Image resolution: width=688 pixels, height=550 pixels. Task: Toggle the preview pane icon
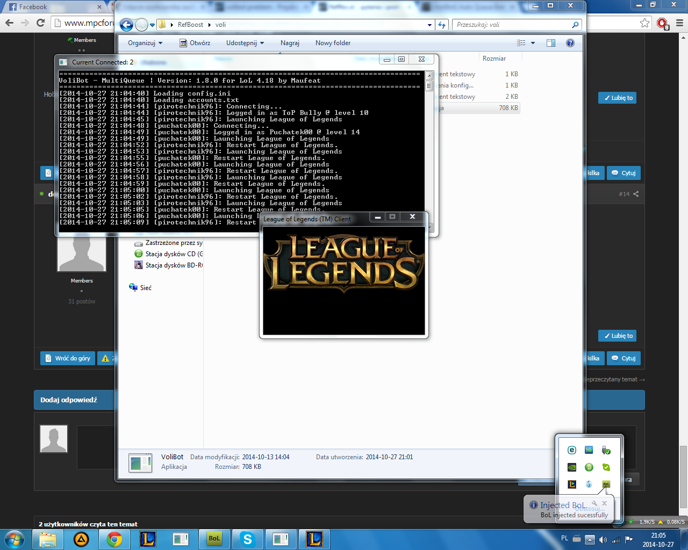click(551, 43)
